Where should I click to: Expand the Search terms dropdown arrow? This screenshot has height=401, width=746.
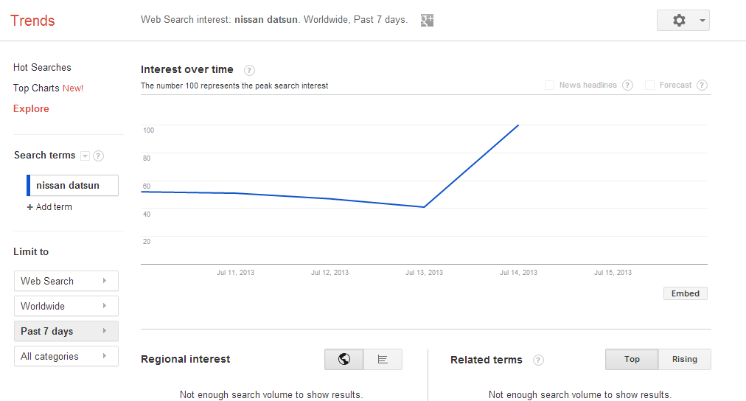tap(86, 156)
